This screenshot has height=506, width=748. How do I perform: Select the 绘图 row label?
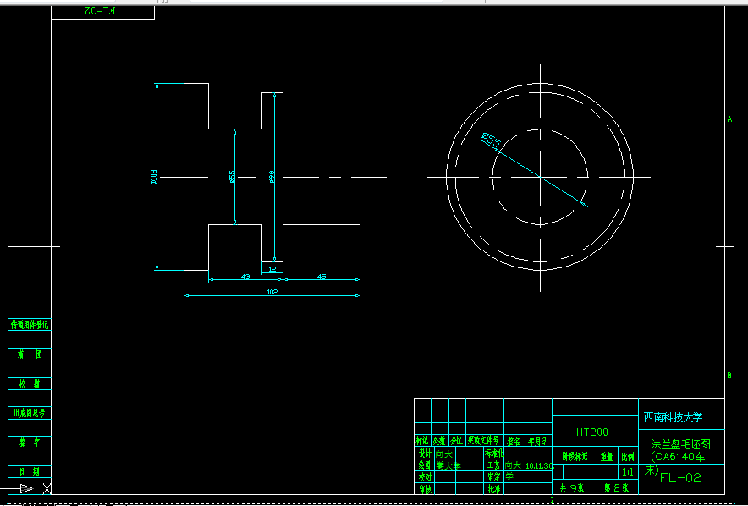click(x=424, y=465)
